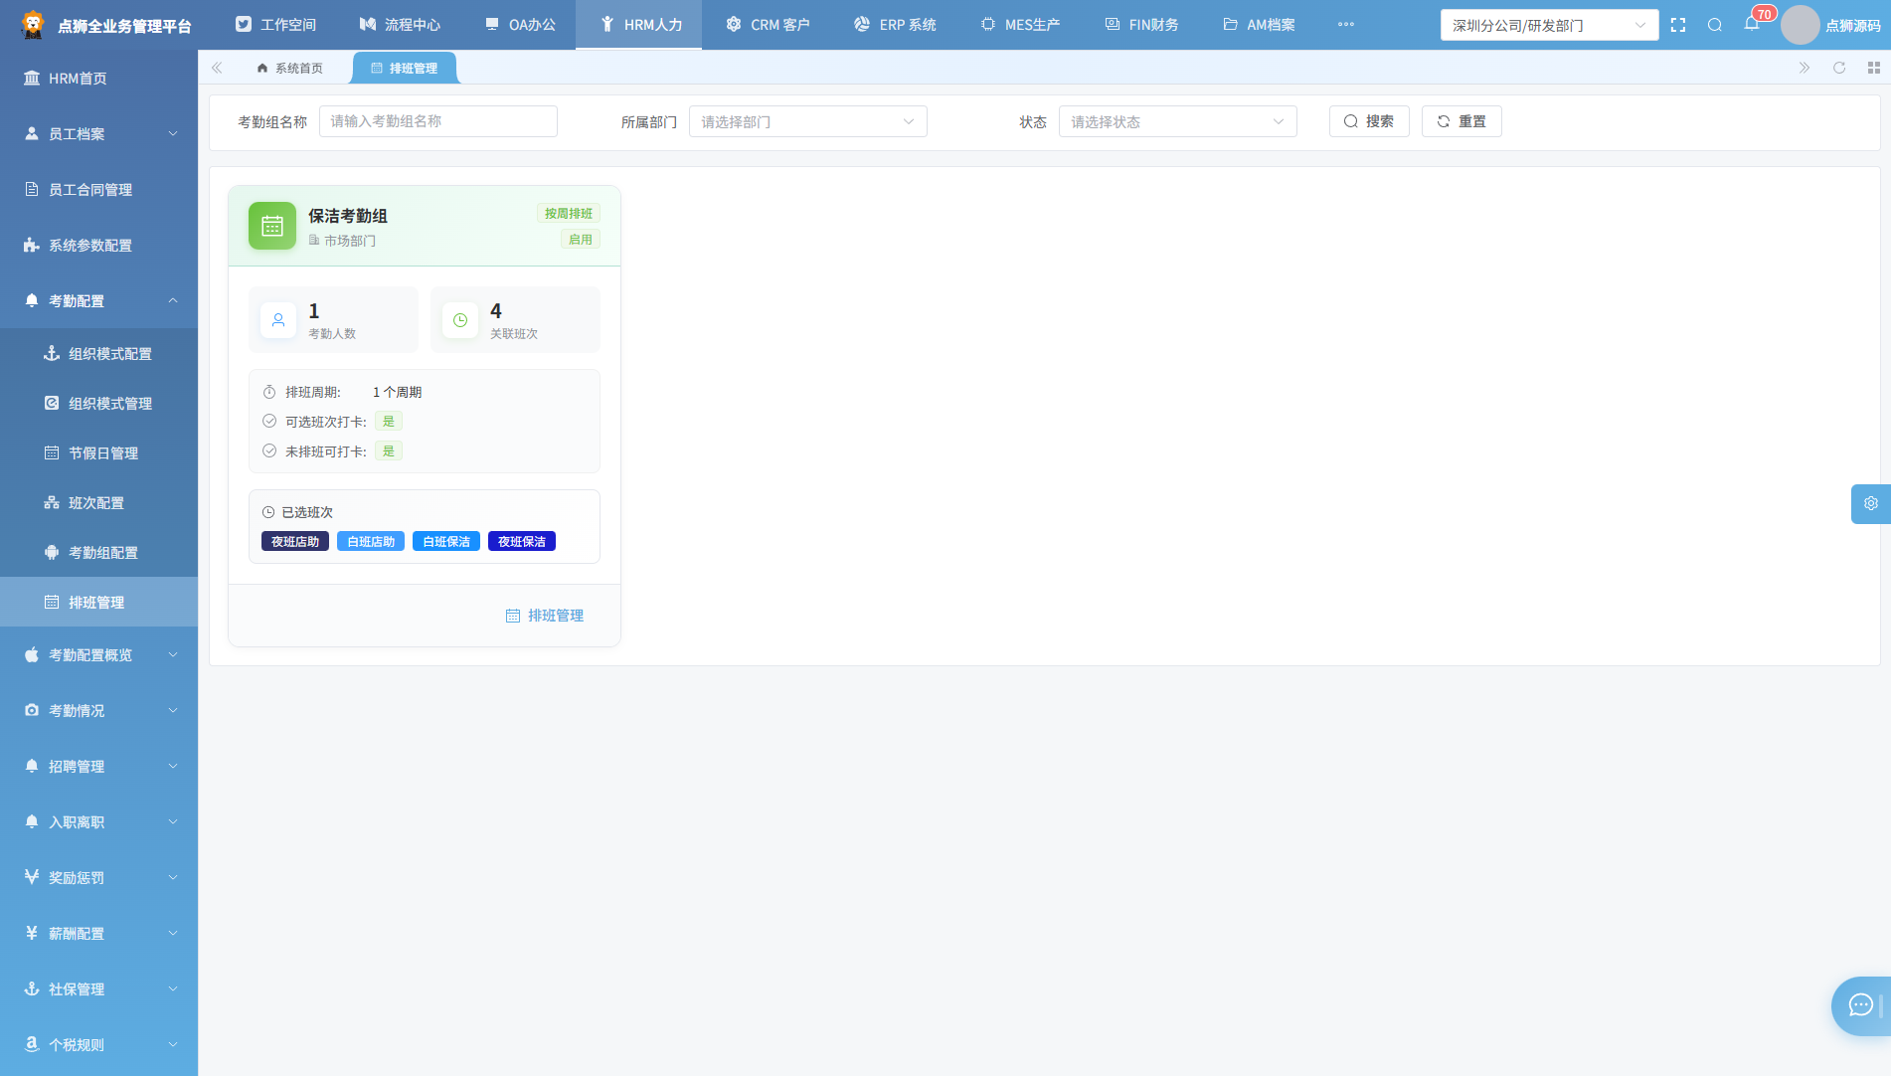This screenshot has width=1891, height=1076.
Task: Expand the 考勤情况 sidebar menu
Action: (99, 710)
